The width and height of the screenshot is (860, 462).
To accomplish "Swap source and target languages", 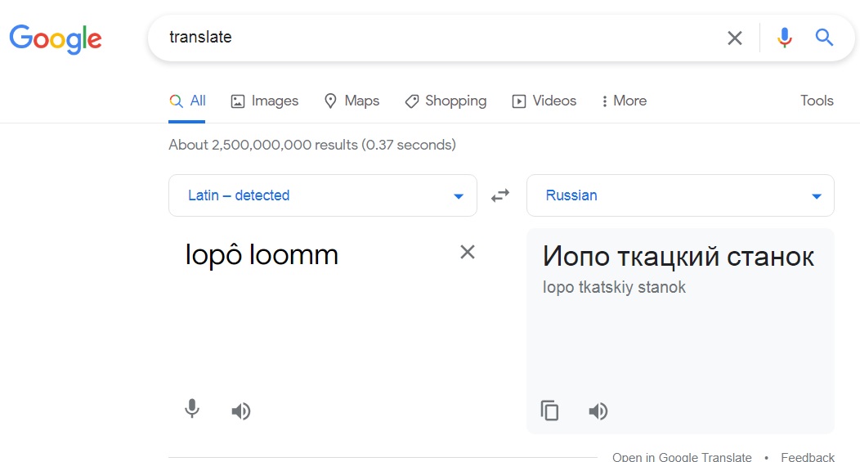I will click(500, 195).
